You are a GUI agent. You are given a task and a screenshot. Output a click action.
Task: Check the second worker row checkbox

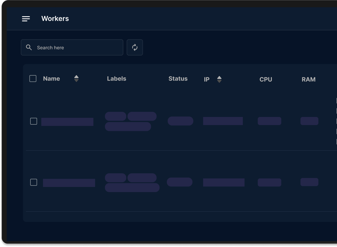(x=34, y=182)
